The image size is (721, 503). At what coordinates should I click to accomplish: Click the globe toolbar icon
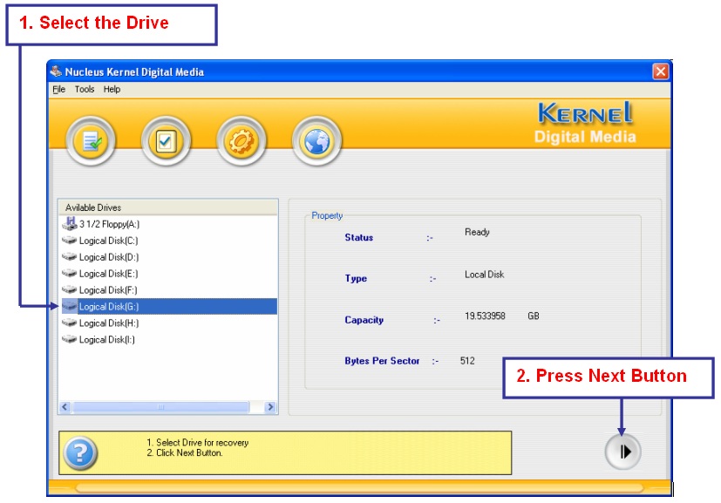coord(316,140)
